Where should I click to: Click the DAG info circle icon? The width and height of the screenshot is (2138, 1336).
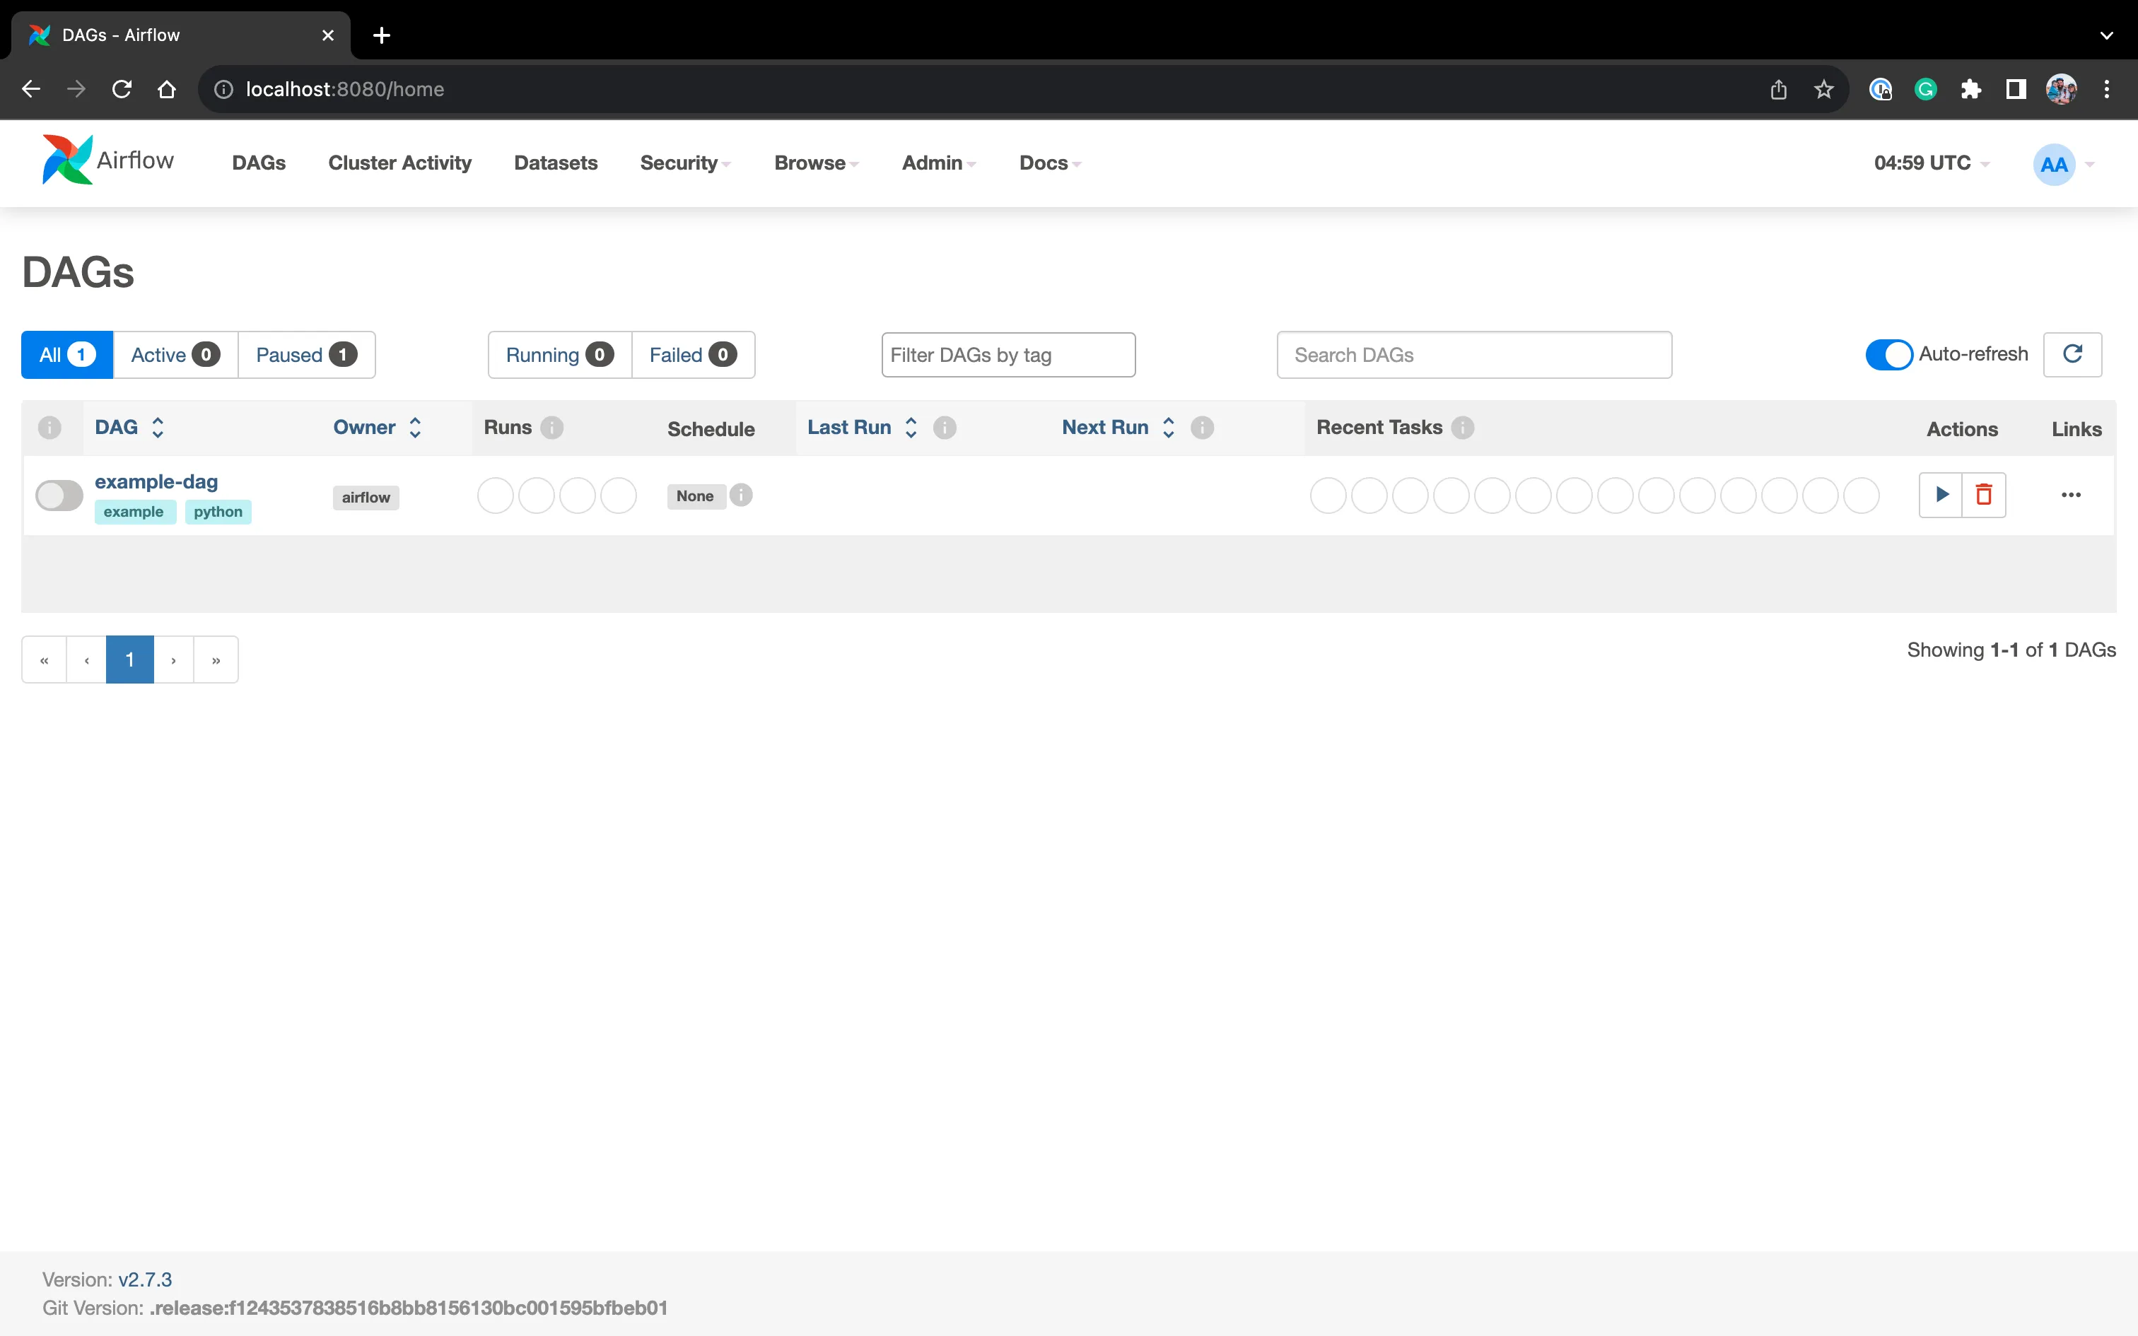[x=49, y=428]
